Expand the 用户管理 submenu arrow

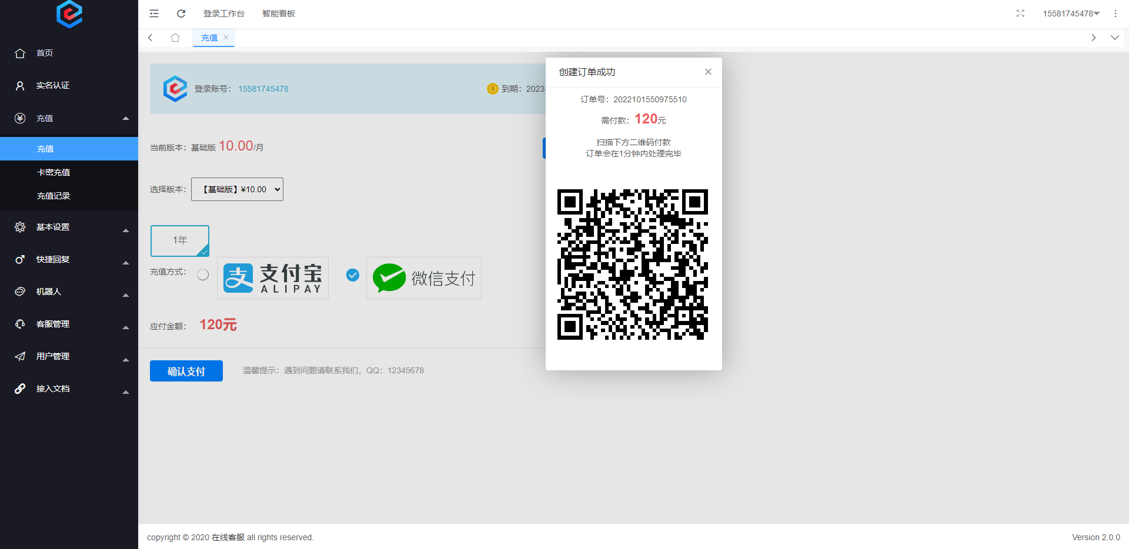[x=126, y=360]
